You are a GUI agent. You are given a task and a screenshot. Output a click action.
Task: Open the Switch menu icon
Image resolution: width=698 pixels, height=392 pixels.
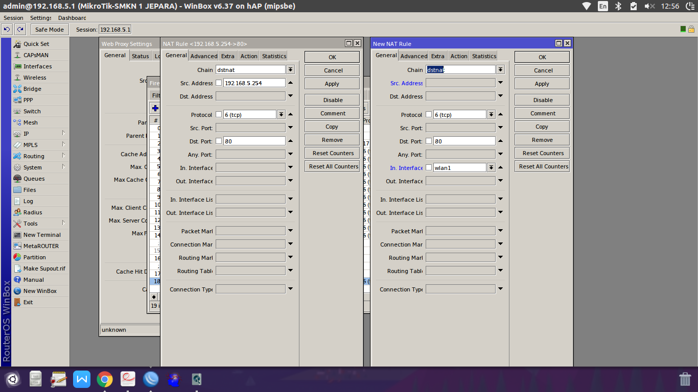pos(17,111)
